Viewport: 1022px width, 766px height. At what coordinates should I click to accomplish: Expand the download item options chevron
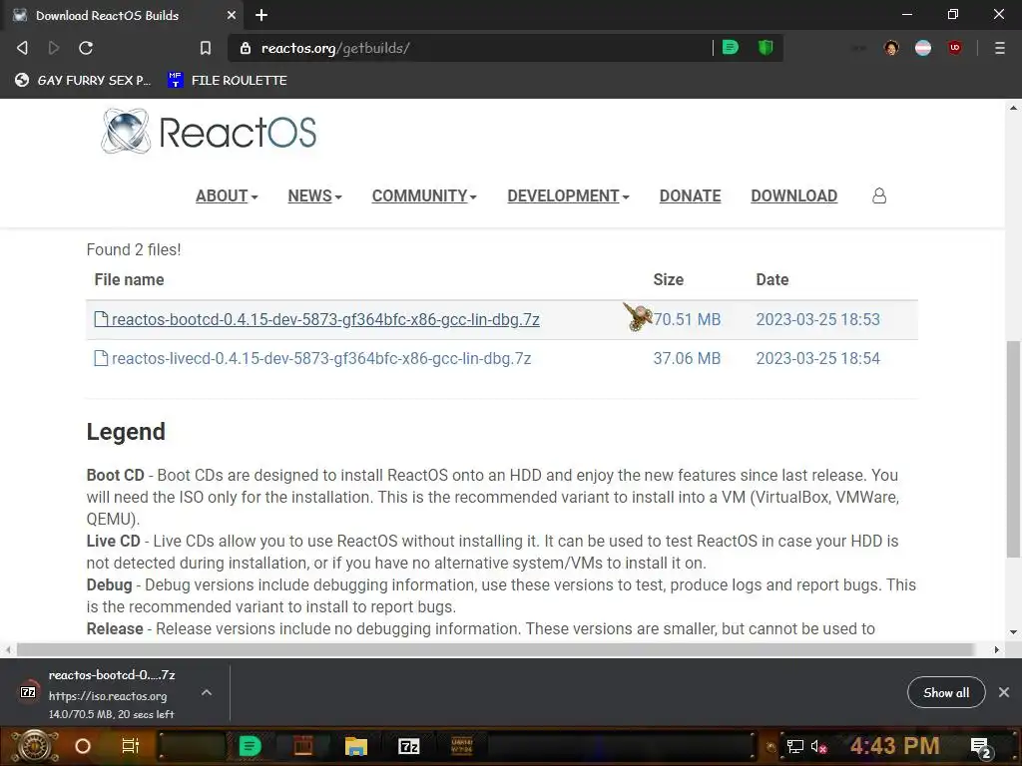(207, 692)
